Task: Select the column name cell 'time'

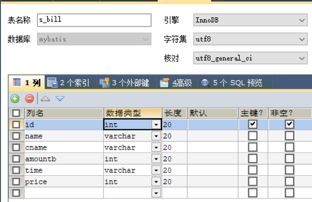Action: (x=64, y=171)
